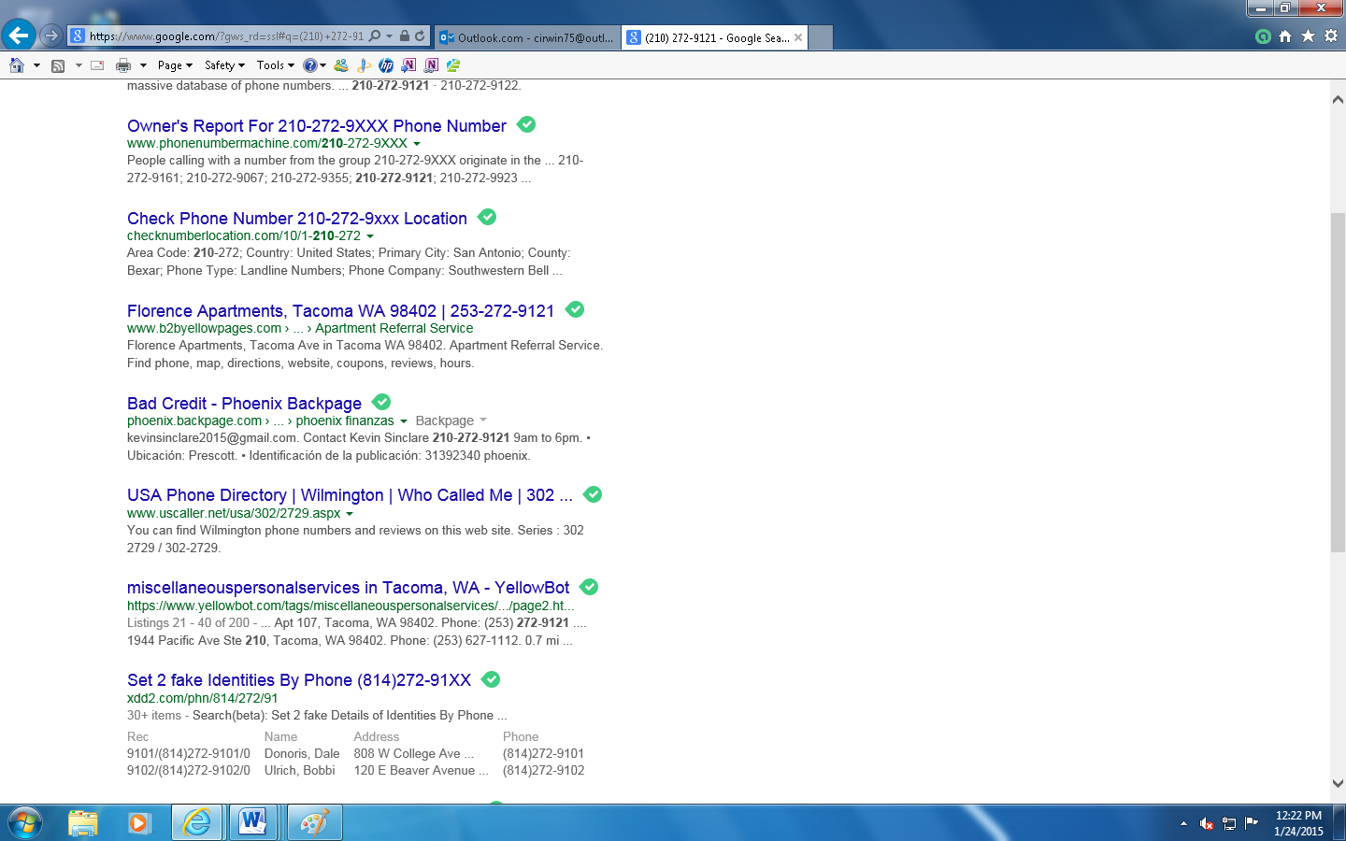Image resolution: width=1346 pixels, height=841 pixels.
Task: Open Set 2 fake Identities By Phone result
Action: (299, 680)
